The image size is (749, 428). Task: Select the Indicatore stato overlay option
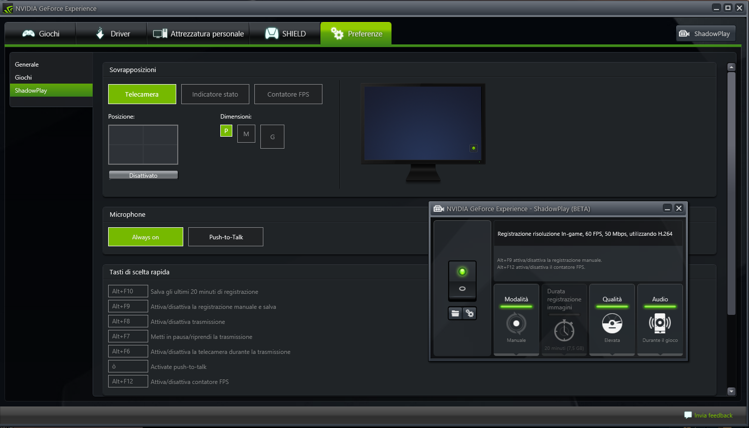pos(215,94)
